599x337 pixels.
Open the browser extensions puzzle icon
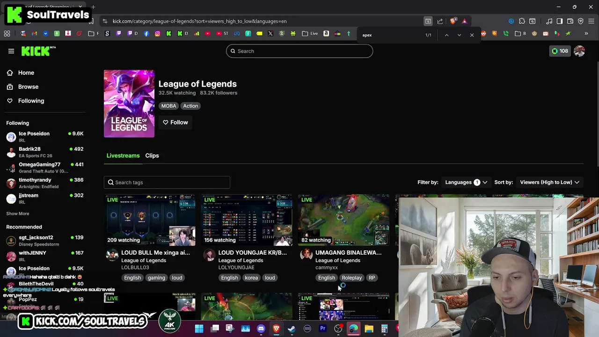[522, 21]
